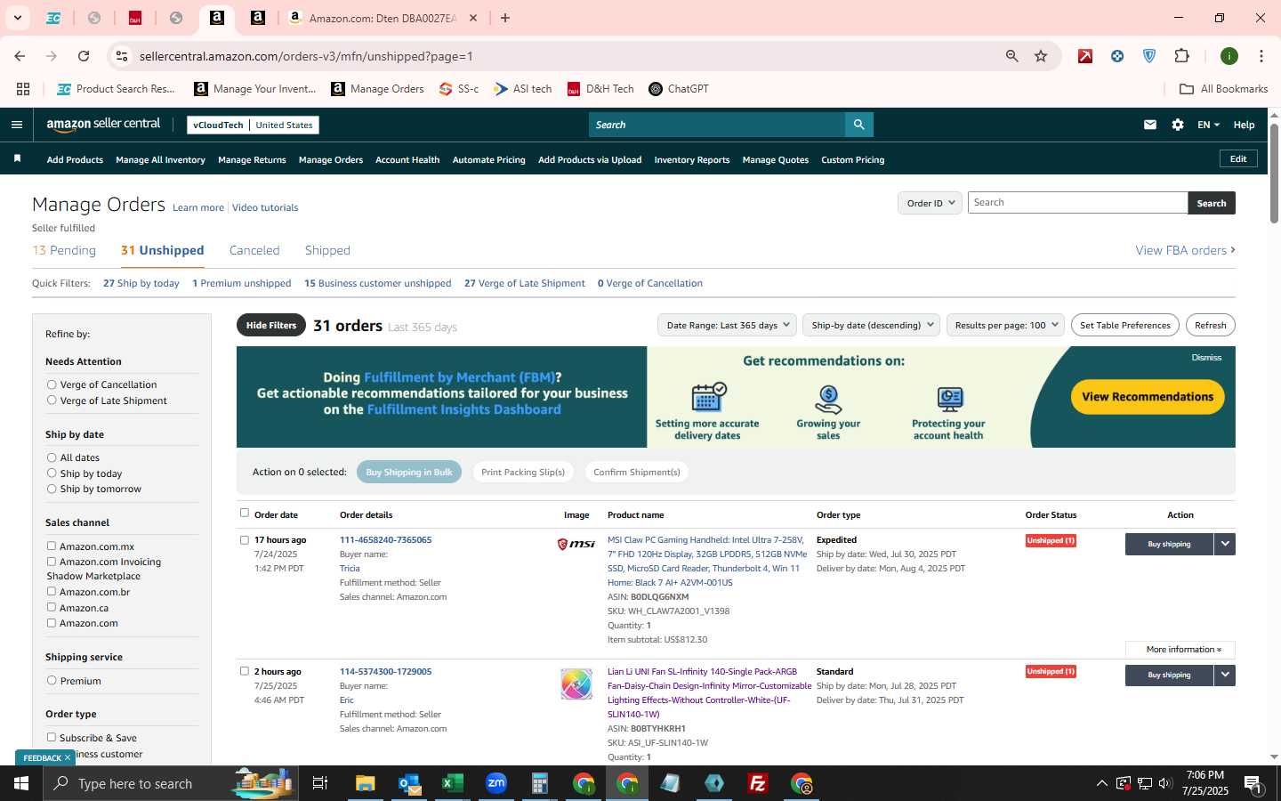Open a new browser tab

(505, 18)
